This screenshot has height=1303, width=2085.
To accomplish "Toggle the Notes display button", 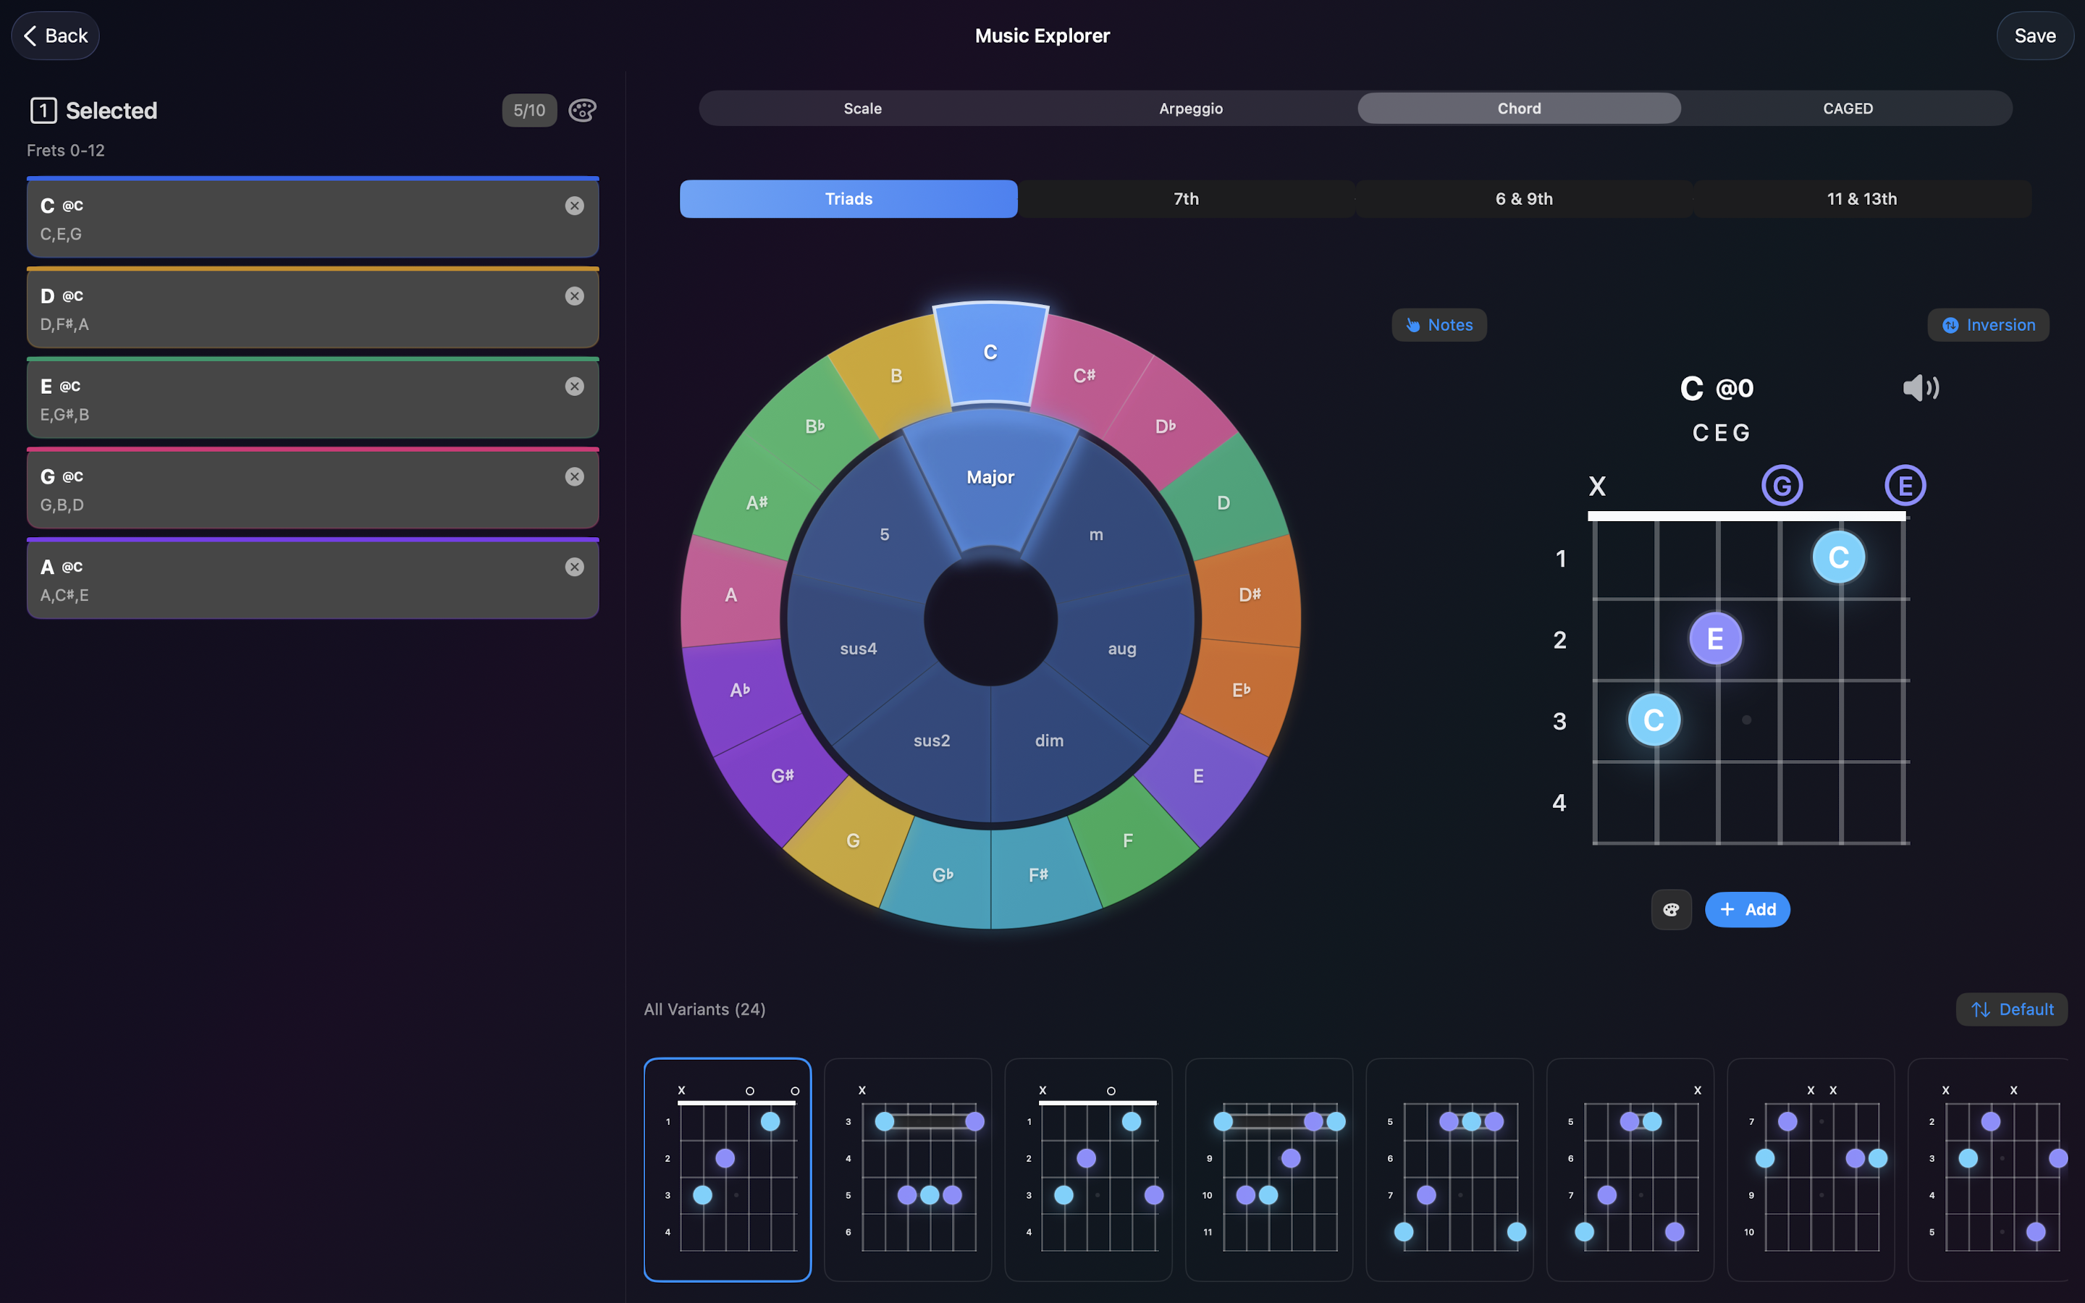I will point(1439,325).
